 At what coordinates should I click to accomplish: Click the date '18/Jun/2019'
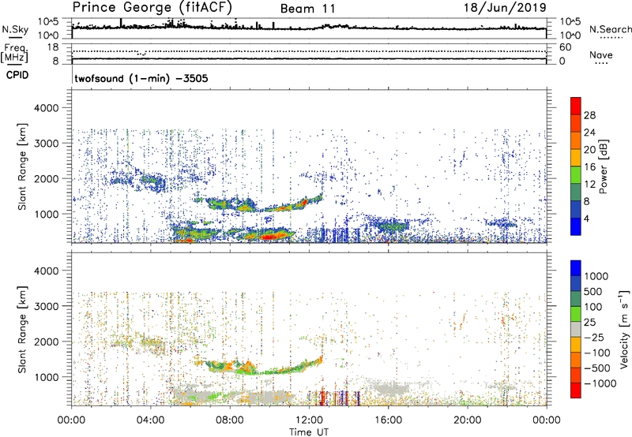coord(505,7)
